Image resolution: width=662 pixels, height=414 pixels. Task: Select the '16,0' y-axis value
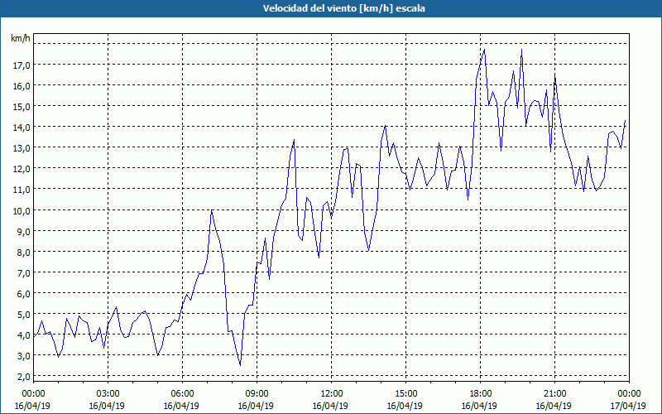(x=22, y=86)
